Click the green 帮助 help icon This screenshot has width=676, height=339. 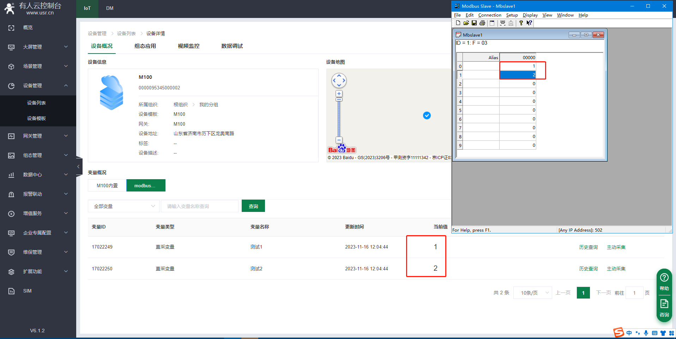coord(664,282)
